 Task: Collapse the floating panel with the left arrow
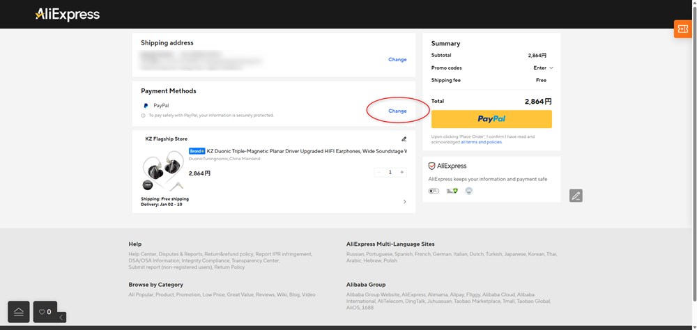[61, 317]
